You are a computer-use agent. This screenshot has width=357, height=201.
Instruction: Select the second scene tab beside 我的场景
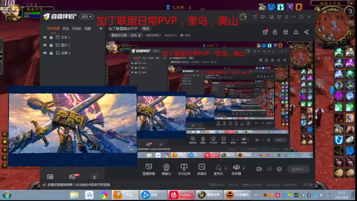pyautogui.click(x=66, y=29)
